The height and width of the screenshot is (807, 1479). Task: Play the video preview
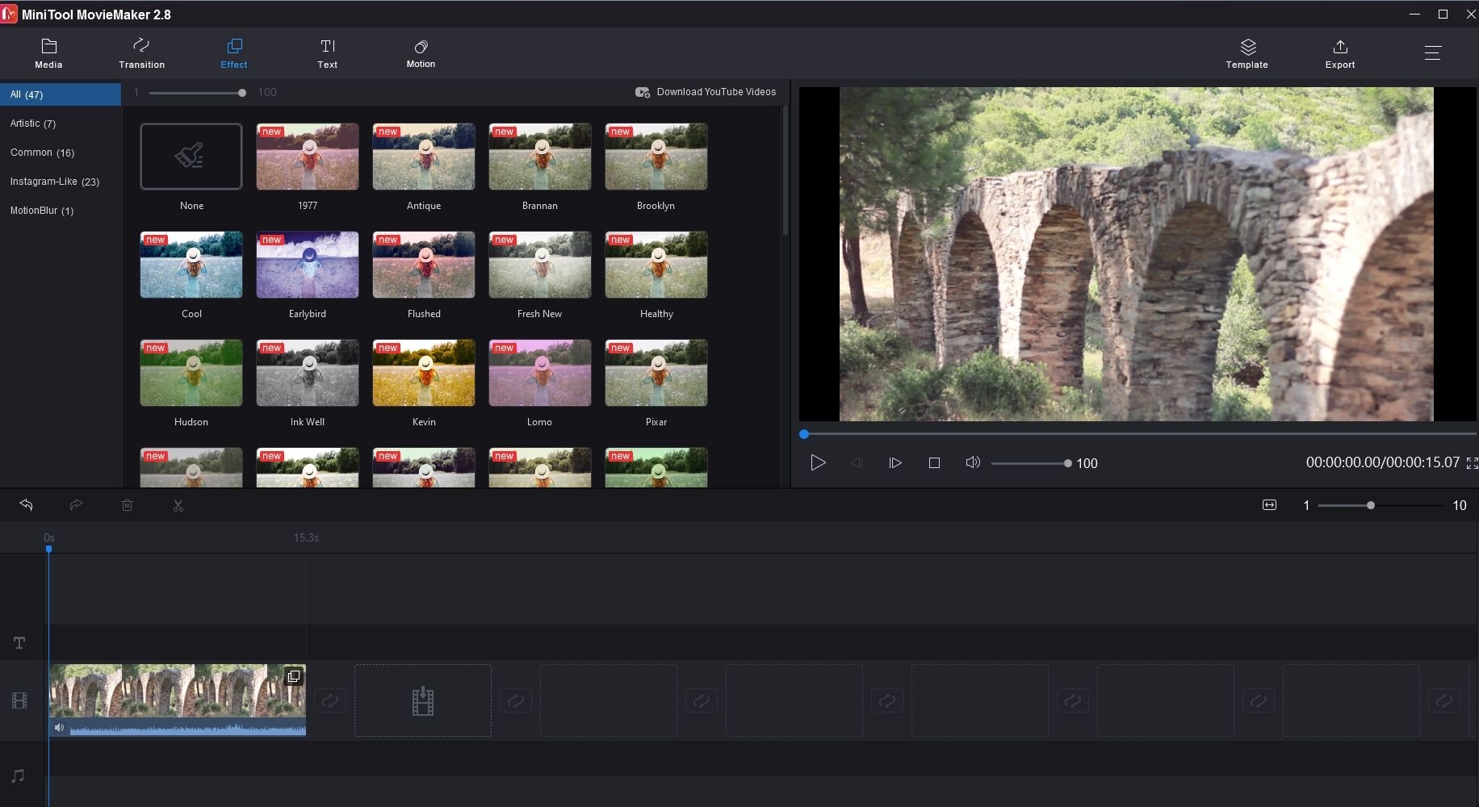tap(818, 462)
